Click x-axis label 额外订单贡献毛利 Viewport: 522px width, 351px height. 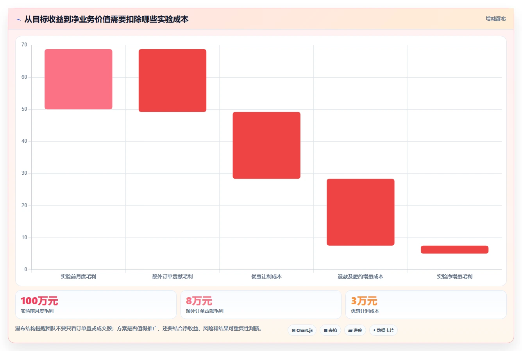click(x=172, y=277)
